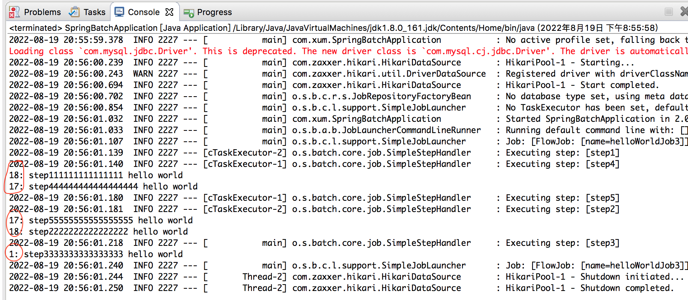Image resolution: width=688 pixels, height=300 pixels.
Task: Click the WARN DriverDataSource log line
Action: tap(339, 74)
